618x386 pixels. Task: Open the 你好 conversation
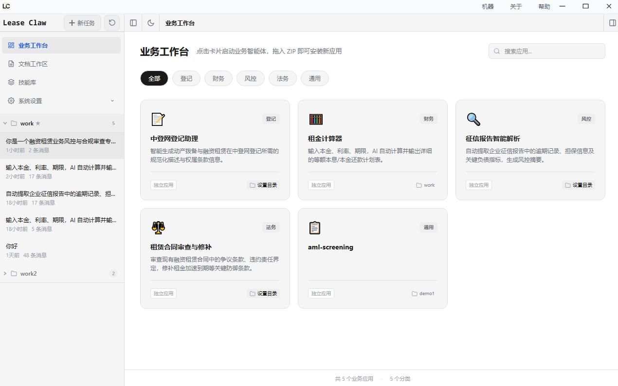[62, 250]
